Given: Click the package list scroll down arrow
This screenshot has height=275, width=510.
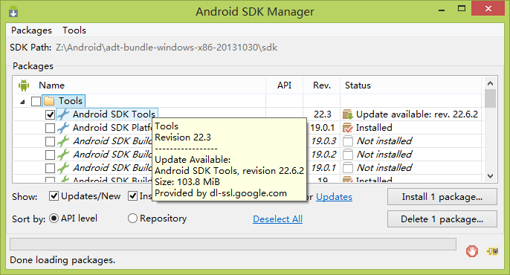Looking at the screenshot, I should [490, 176].
